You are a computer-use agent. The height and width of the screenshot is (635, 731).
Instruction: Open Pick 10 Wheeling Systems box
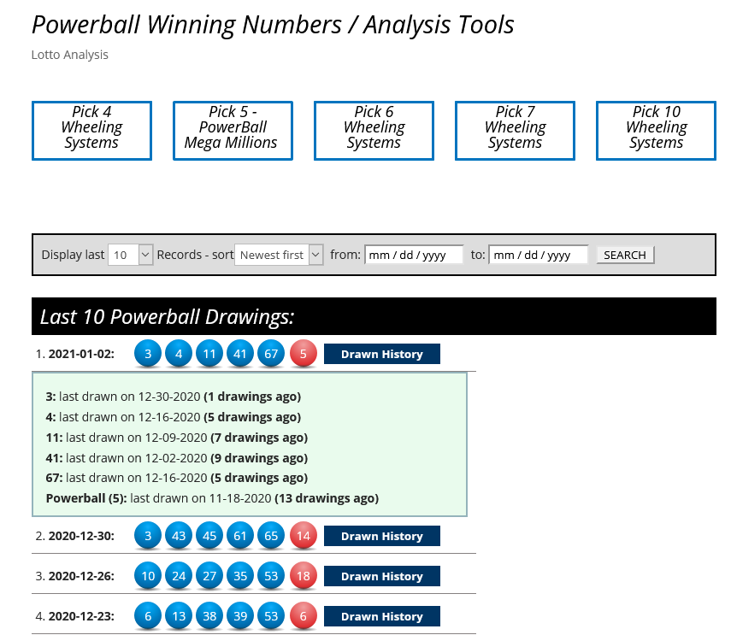[x=656, y=131]
